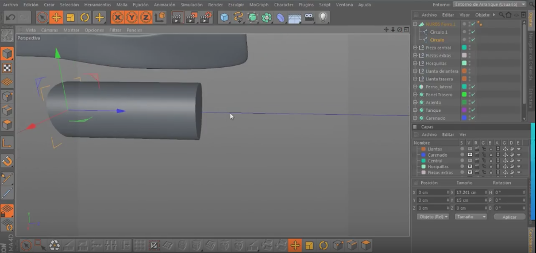This screenshot has height=253, width=536.
Task: Click the Panel Trasero green layer swatch
Action: tap(464, 95)
